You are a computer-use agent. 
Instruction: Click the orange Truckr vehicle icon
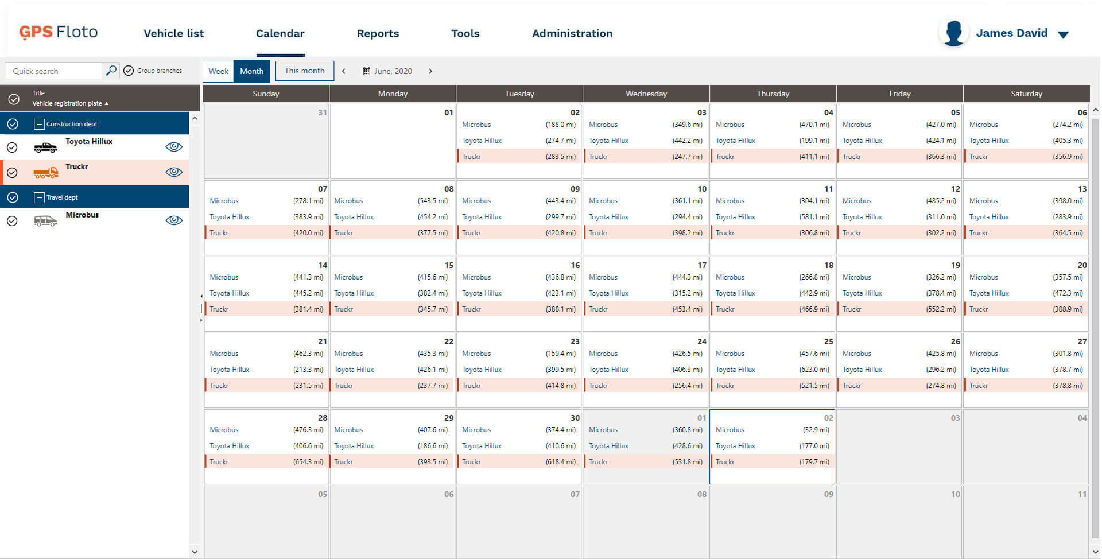[x=45, y=173]
